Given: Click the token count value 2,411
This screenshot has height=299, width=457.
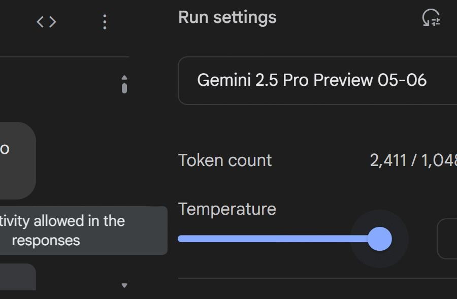Looking at the screenshot, I should [388, 160].
